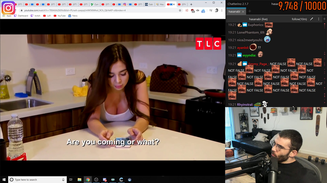Image resolution: width=327 pixels, height=183 pixels.
Task: Click the OBS icon on the taskbar
Action: (96, 179)
